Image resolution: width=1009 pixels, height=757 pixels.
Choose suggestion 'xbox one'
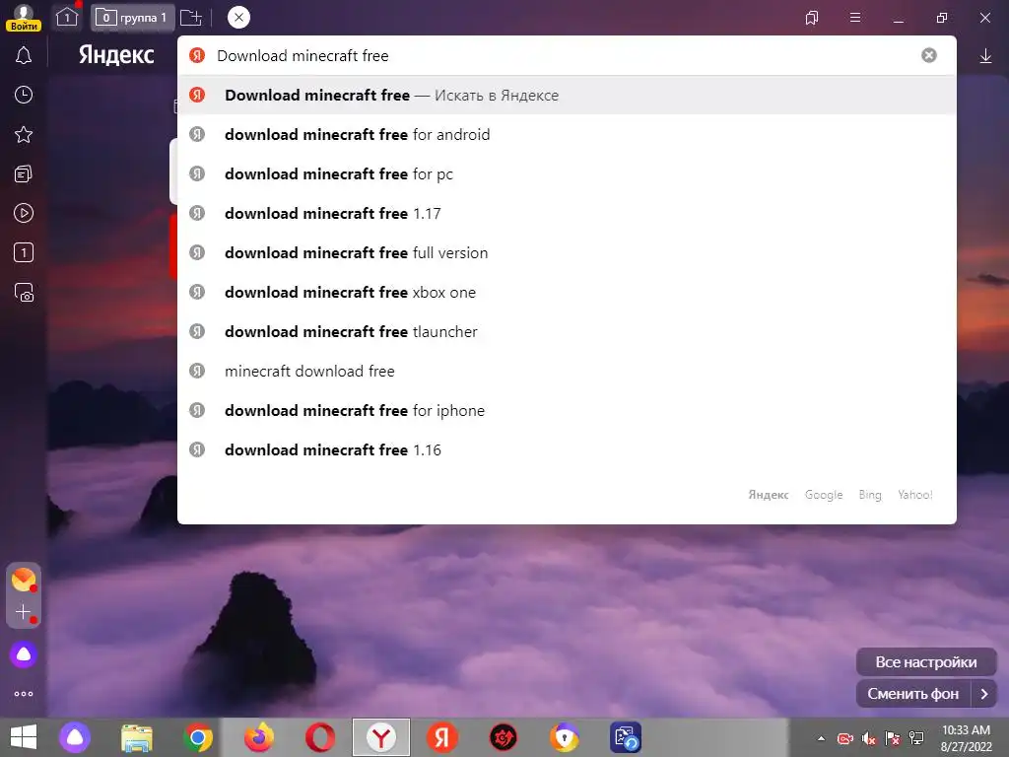coord(567,292)
